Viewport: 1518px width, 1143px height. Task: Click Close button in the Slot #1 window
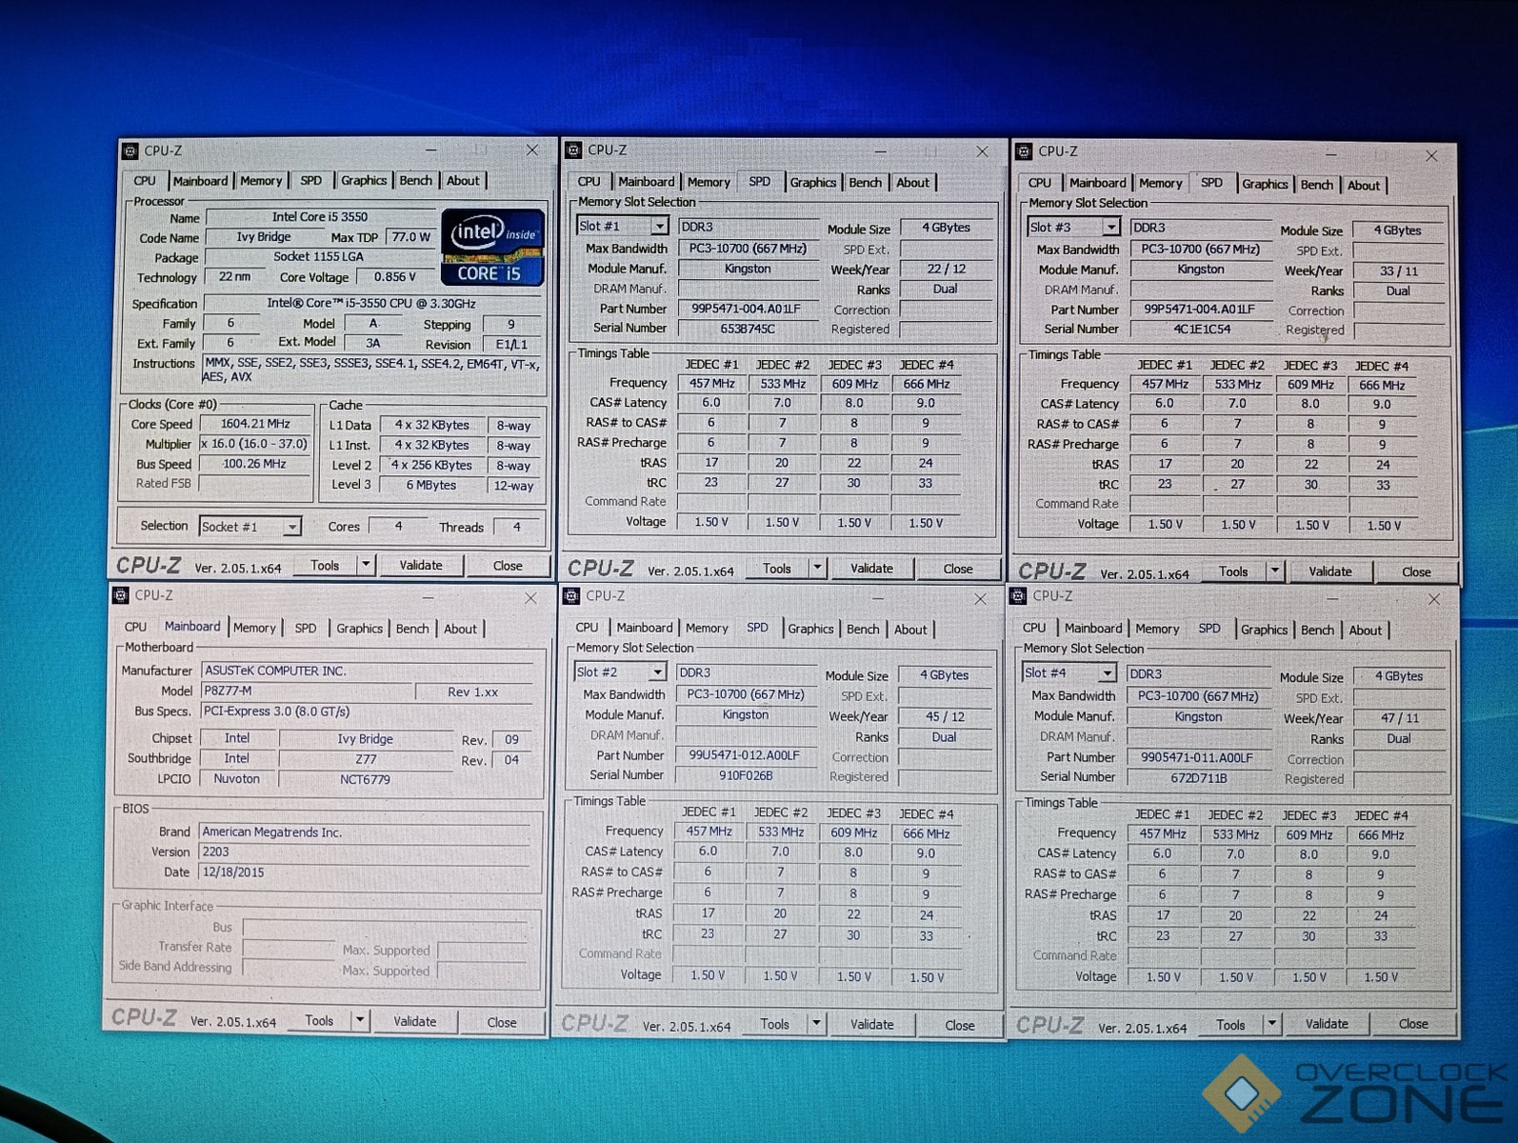tap(958, 569)
